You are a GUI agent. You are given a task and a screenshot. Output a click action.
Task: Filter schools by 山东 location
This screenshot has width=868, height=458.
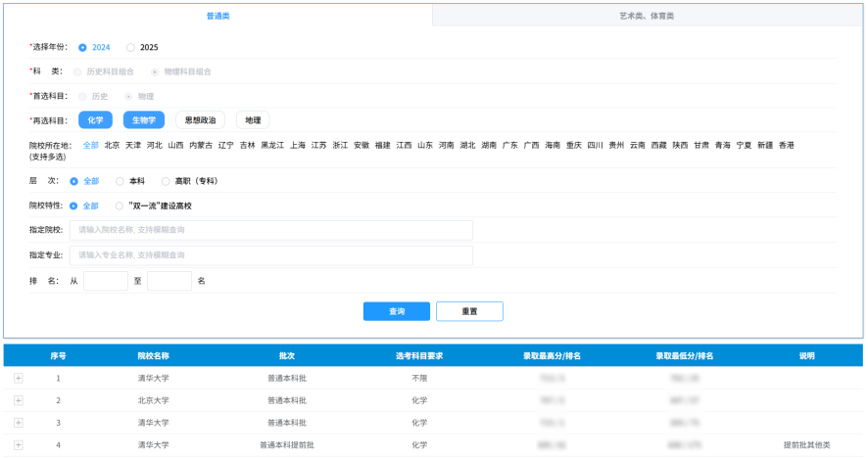(x=425, y=145)
